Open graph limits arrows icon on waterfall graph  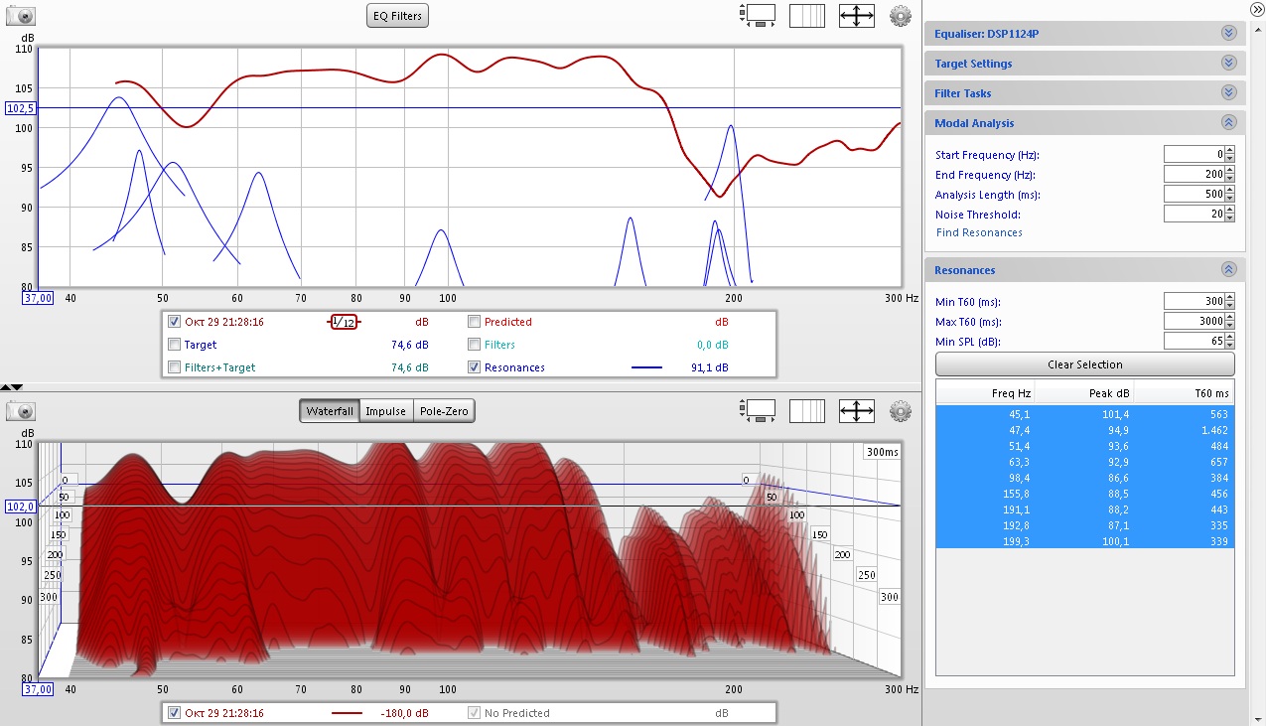856,411
